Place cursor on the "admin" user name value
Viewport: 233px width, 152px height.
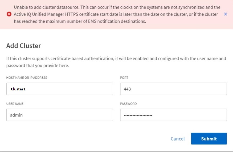[x=17, y=115]
